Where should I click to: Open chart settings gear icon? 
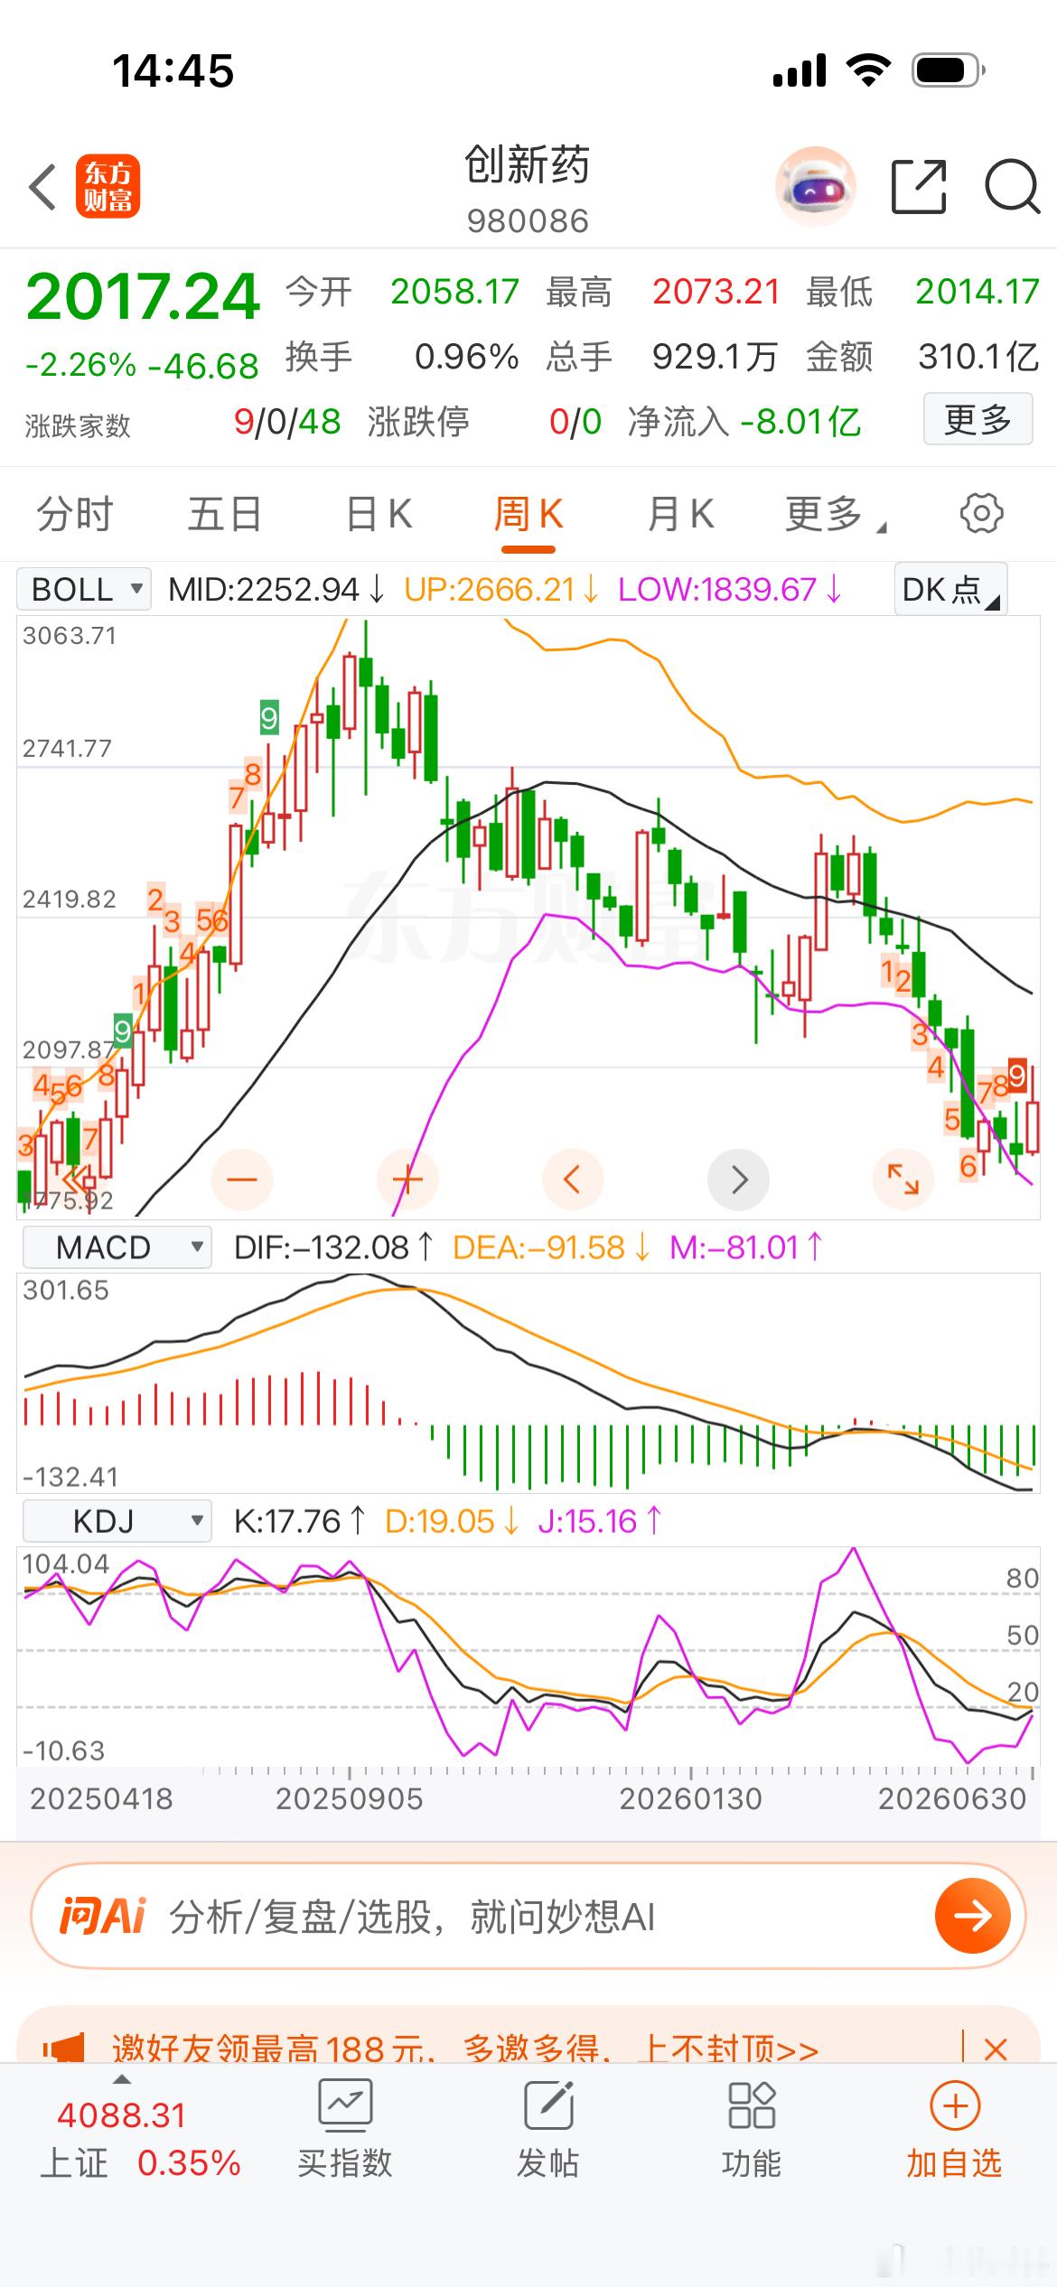pos(981,514)
